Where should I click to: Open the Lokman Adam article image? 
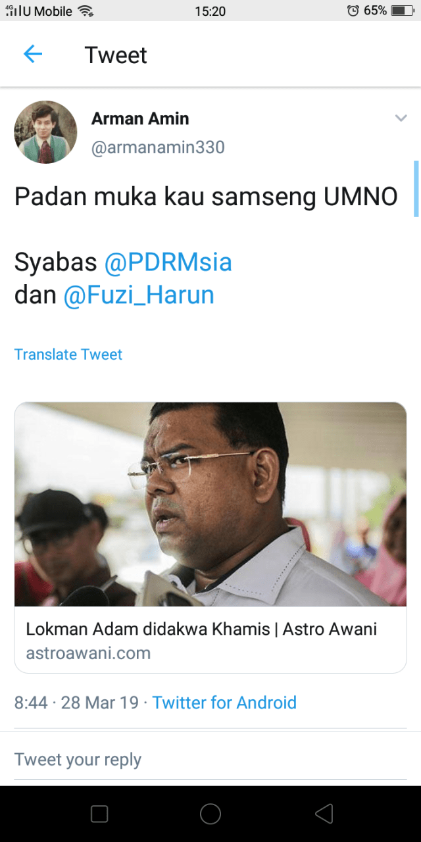coord(210,505)
